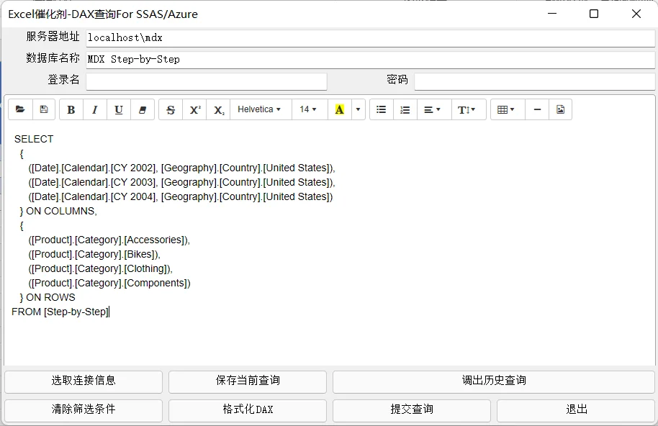Click the 提交查询 button
Image resolution: width=658 pixels, height=426 pixels.
coord(412,410)
